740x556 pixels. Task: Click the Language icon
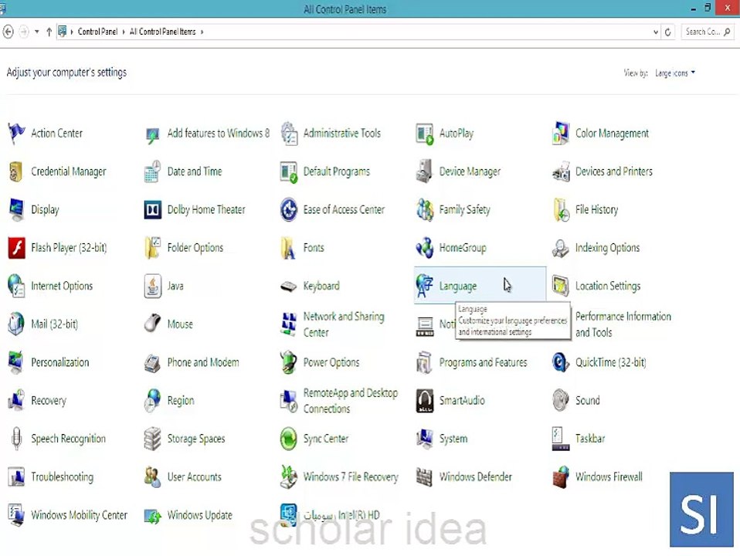(x=424, y=286)
